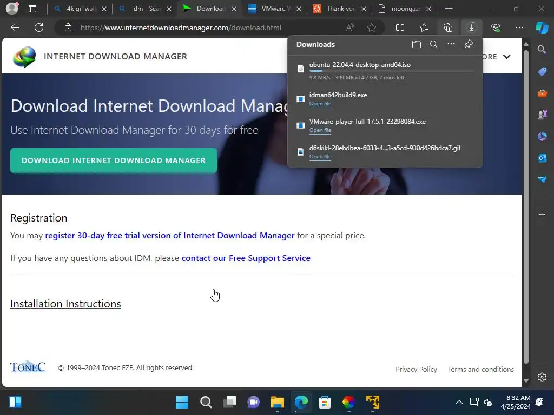This screenshot has width=554, height=415.
Task: Open a new browser tab
Action: (x=449, y=9)
